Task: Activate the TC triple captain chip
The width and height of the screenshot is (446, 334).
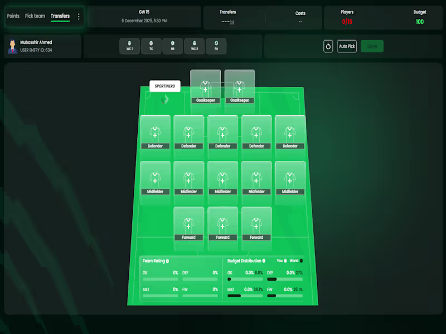Action: 151,46
